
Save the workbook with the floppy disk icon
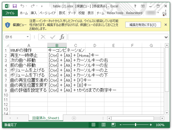[x=15, y=6]
